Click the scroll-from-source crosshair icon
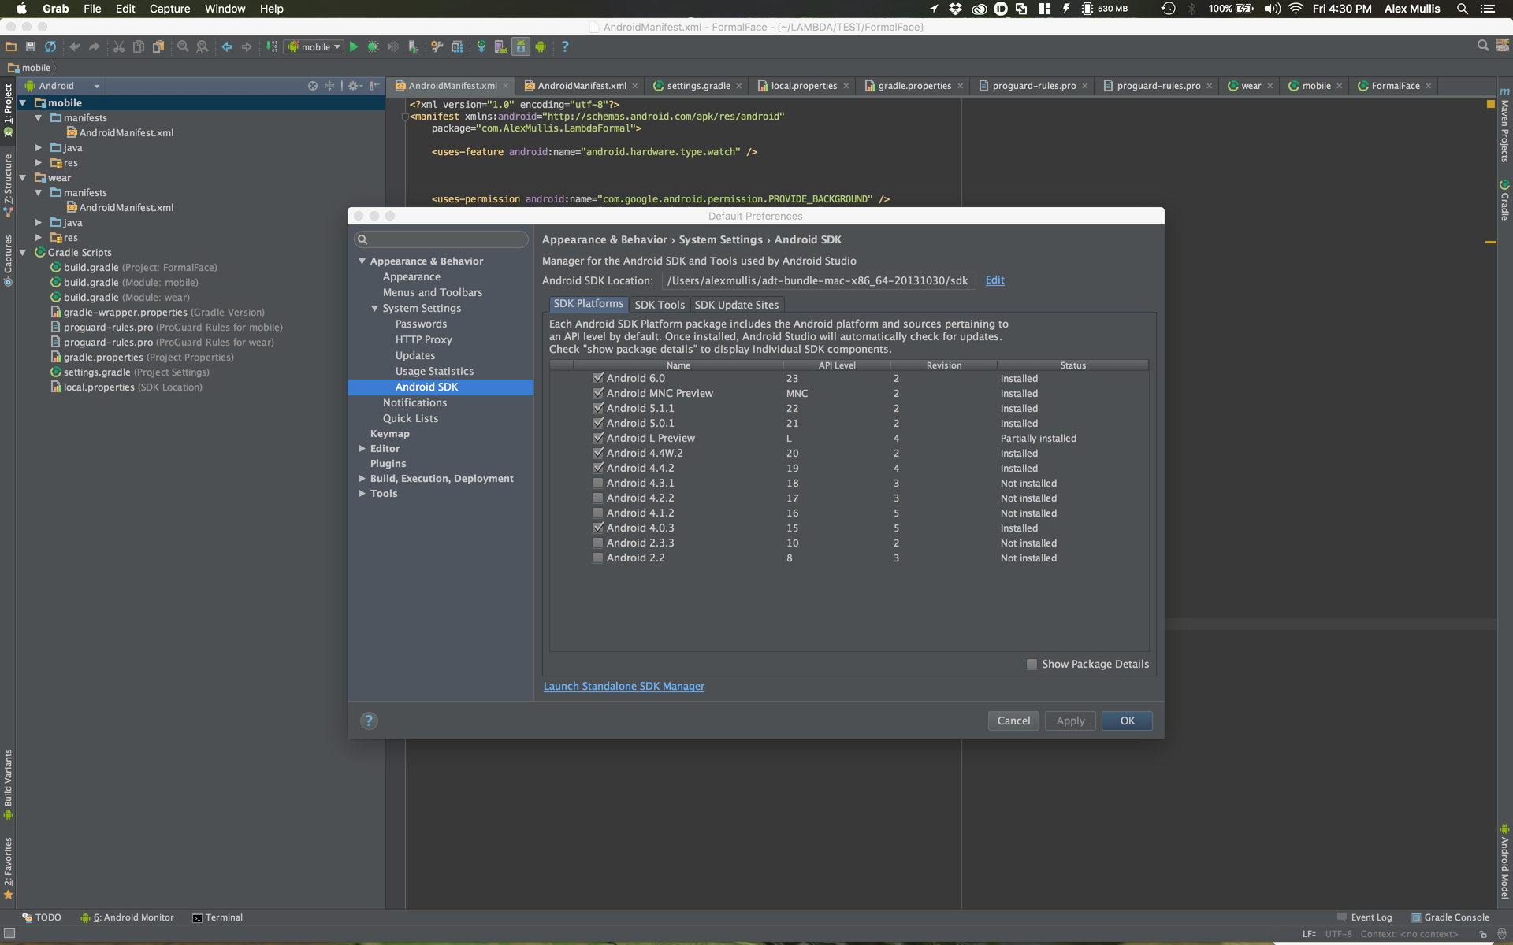The width and height of the screenshot is (1513, 945). click(313, 86)
